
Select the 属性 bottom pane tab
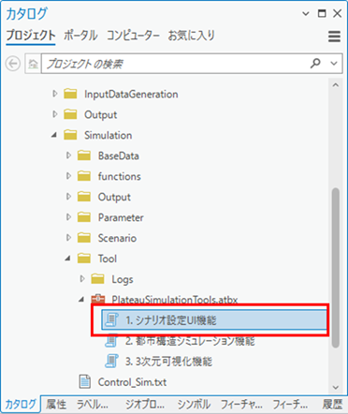[x=56, y=405]
